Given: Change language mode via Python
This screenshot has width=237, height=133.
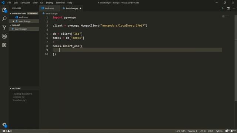Looking at the screenshot, I should coord(219,131).
